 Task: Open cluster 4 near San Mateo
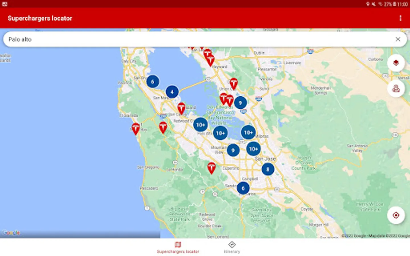pyautogui.click(x=172, y=92)
